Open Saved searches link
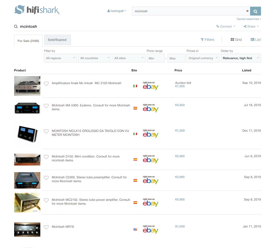 pyautogui.click(x=249, y=19)
